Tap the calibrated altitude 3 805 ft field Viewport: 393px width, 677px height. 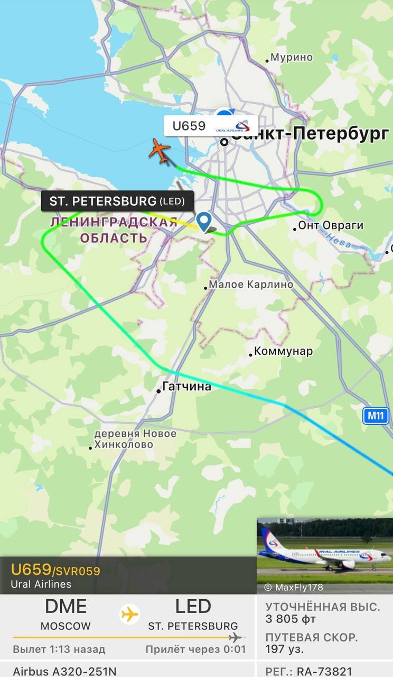point(324,612)
